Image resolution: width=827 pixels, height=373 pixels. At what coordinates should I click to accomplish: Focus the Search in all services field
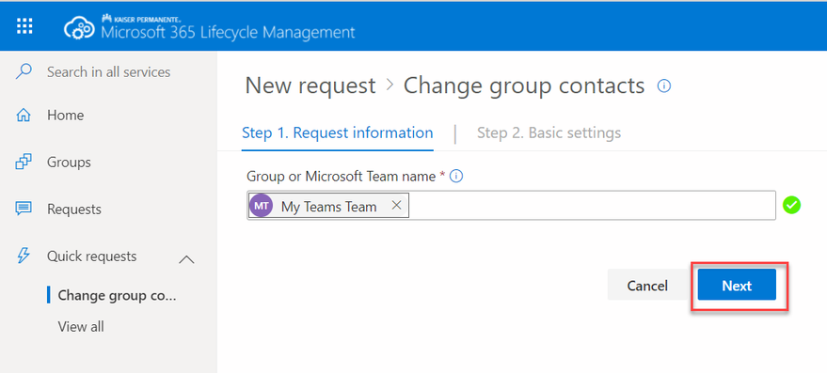point(108,71)
